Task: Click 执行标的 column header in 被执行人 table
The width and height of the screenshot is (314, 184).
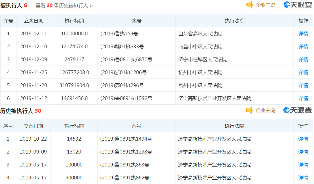Action: click(74, 21)
